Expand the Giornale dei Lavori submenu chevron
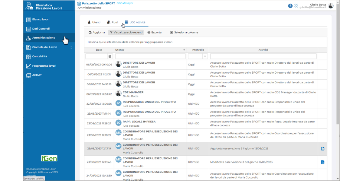Screen dimensions: 363x181 [x=71, y=47]
